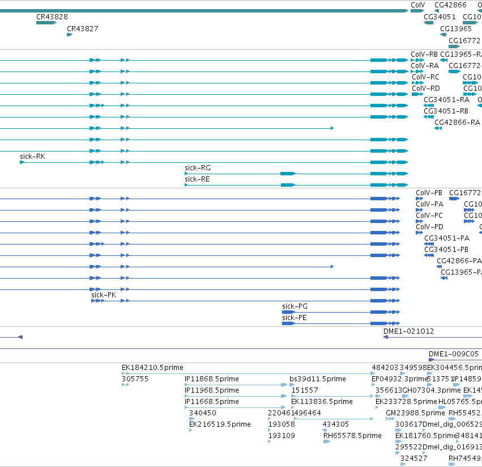This screenshot has width=482, height=467.
Task: Click the EK184210.5prime EST label
Action: click(x=152, y=368)
